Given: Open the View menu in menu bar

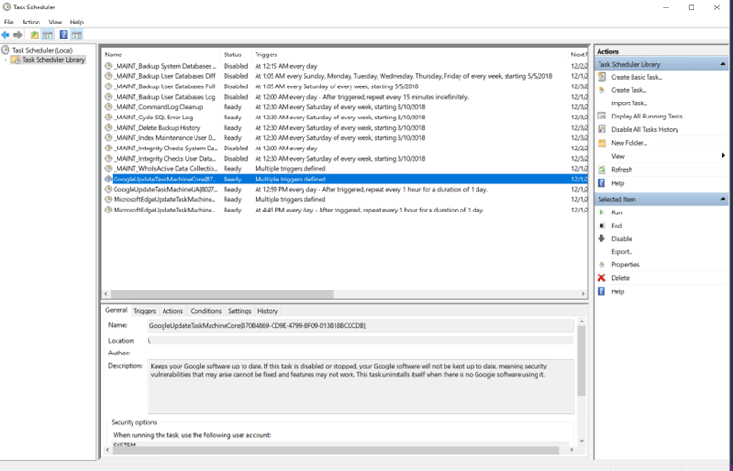Looking at the screenshot, I should [55, 22].
